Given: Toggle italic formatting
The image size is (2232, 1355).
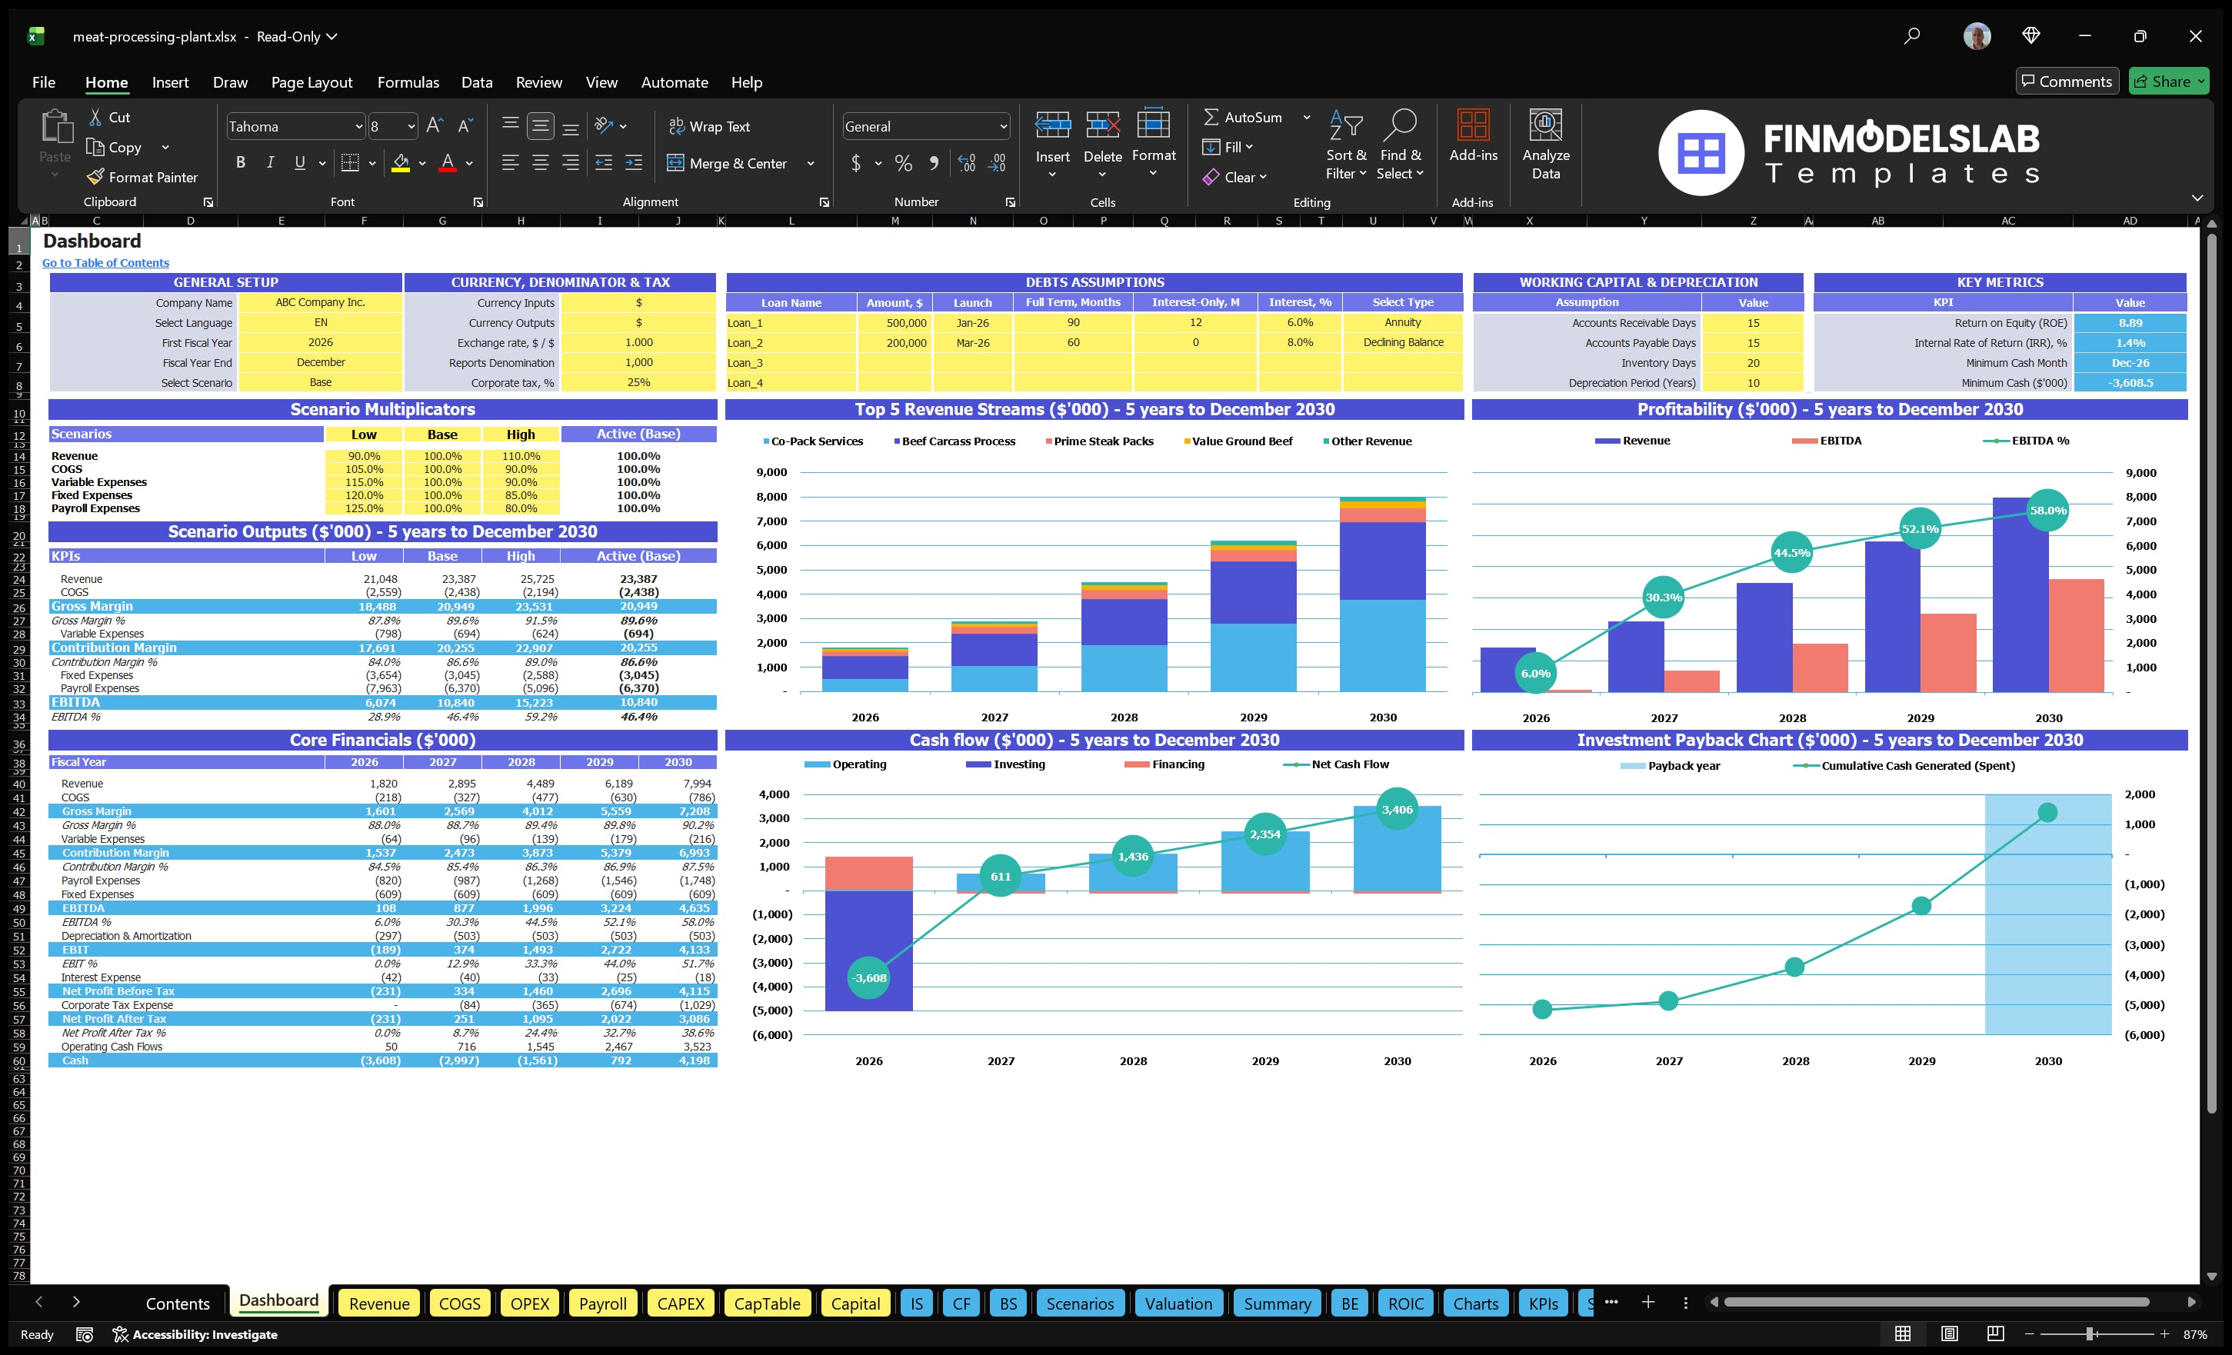Looking at the screenshot, I should [269, 162].
